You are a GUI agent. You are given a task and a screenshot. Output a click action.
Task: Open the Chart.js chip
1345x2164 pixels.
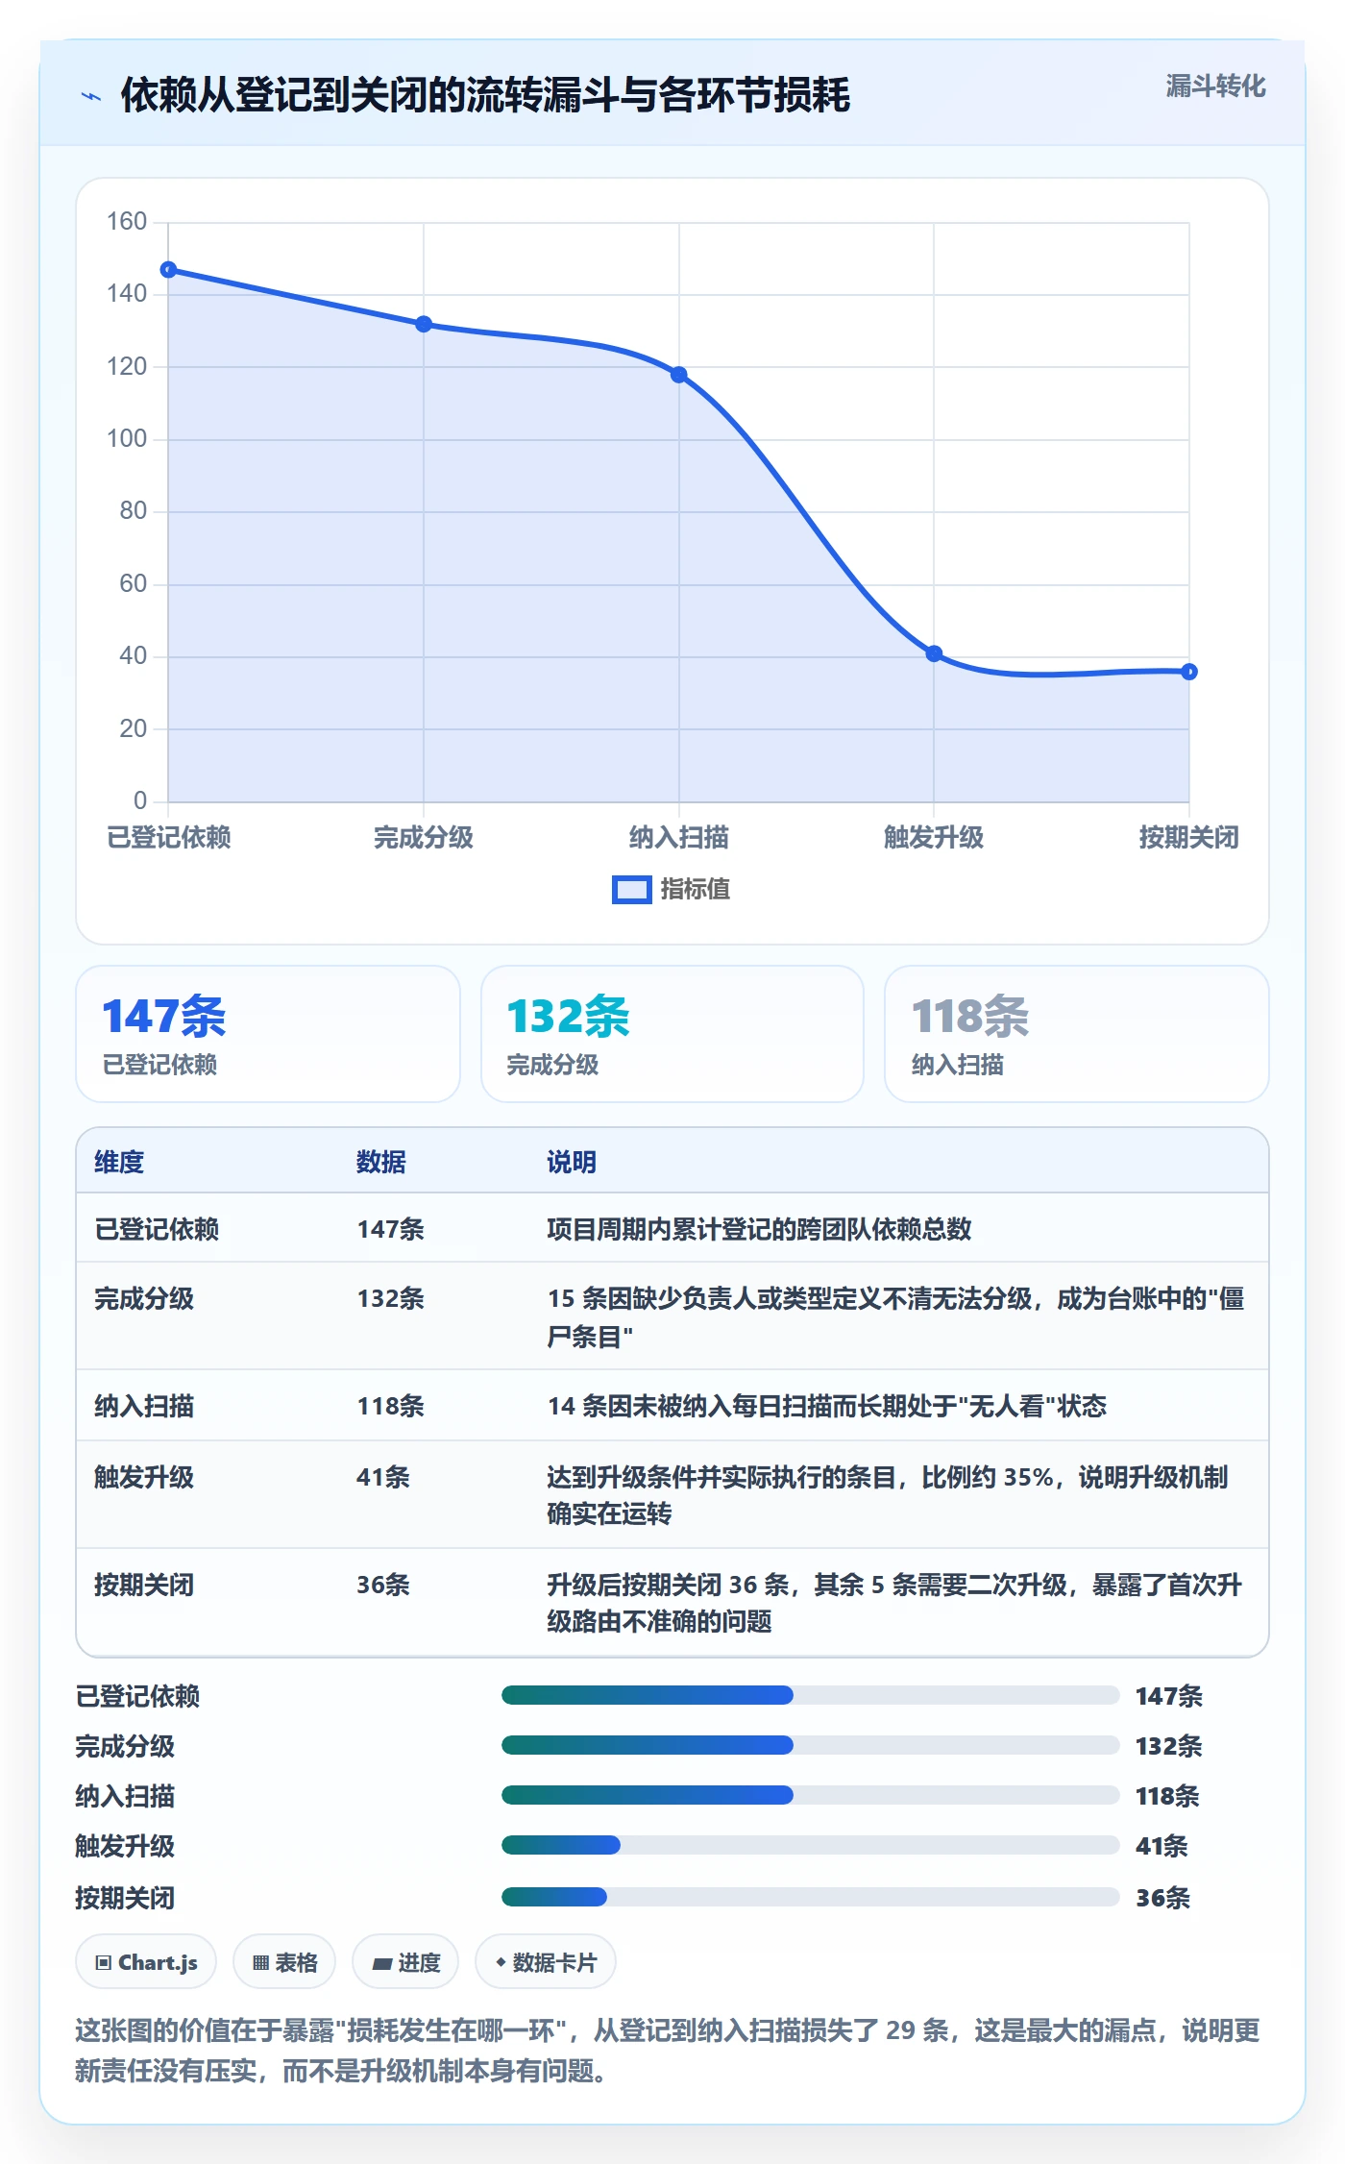146,1962
